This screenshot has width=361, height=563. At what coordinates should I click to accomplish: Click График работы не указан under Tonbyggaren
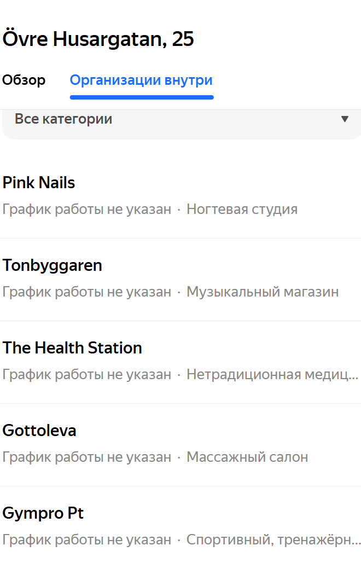[x=87, y=292]
